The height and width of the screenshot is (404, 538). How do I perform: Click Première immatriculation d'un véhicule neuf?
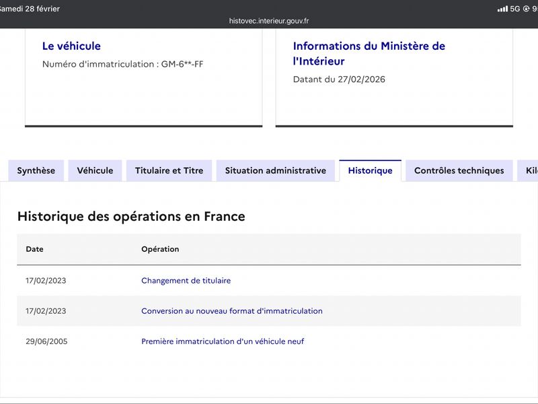pyautogui.click(x=223, y=341)
